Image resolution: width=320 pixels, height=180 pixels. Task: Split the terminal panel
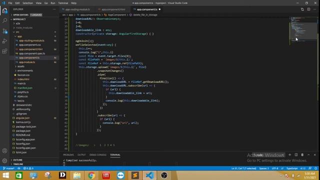click(296, 155)
